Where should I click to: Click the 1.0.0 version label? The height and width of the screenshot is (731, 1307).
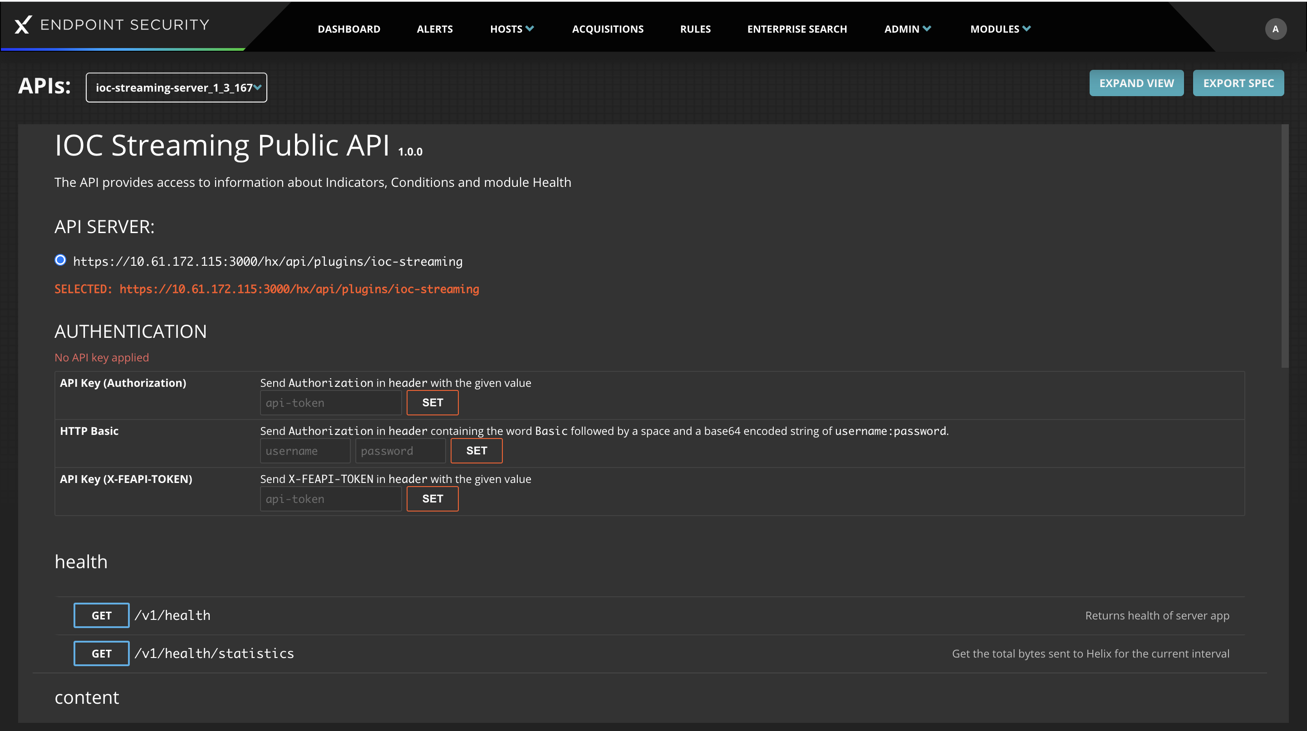410,151
